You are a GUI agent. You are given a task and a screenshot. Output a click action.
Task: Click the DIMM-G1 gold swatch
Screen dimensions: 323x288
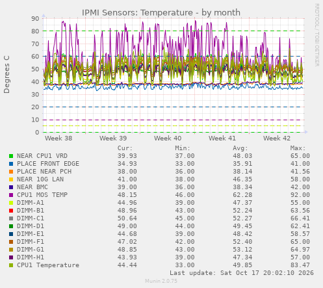11,250
